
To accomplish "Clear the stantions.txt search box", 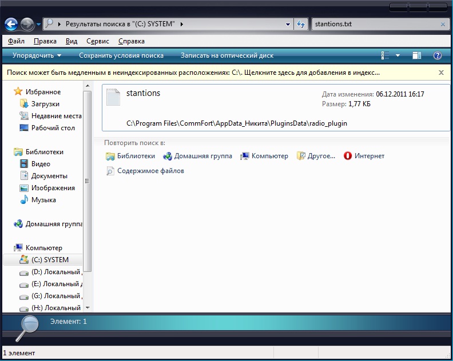I will click(x=443, y=25).
